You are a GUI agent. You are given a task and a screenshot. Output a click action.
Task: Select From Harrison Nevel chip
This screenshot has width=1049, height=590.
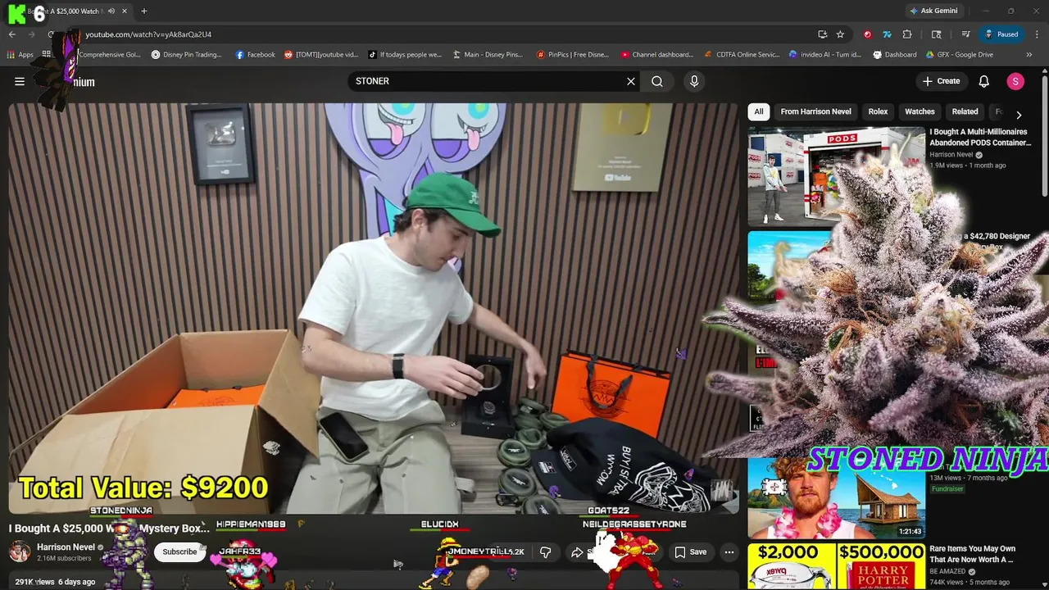[x=815, y=111]
